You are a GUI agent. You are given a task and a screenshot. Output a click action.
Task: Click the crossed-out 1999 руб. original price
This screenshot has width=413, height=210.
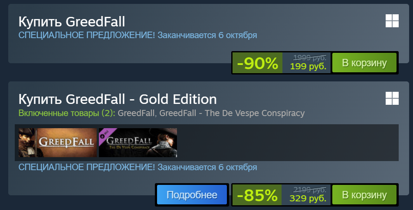[x=310, y=57]
